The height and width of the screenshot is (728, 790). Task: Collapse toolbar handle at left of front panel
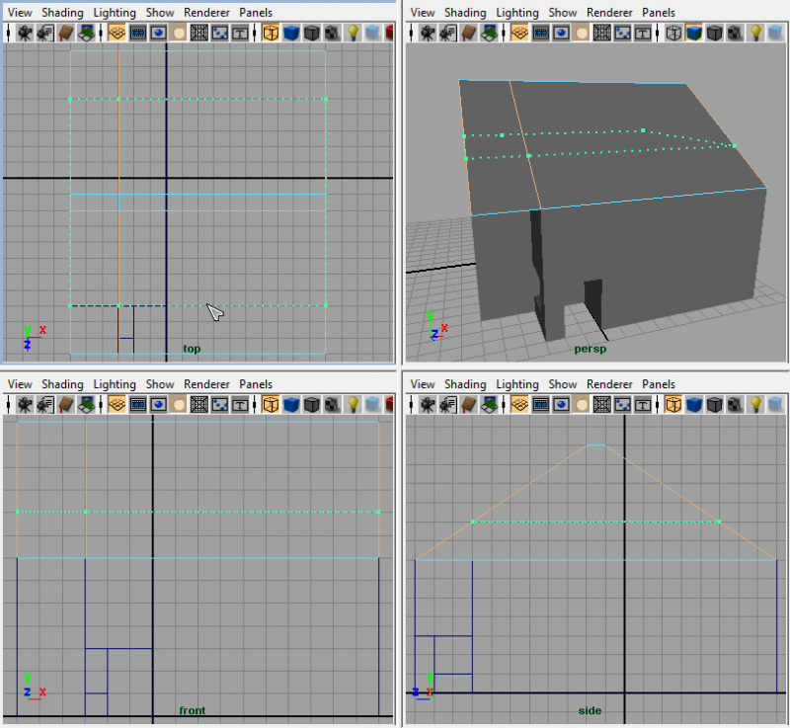(7, 404)
